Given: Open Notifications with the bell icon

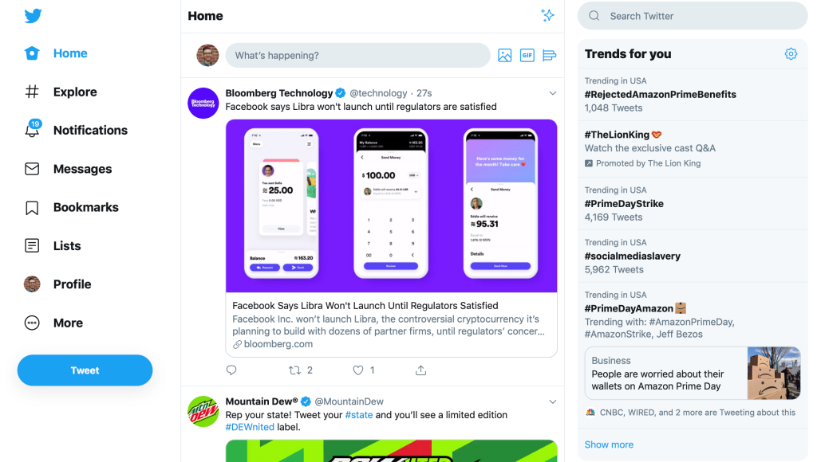Looking at the screenshot, I should pos(32,130).
